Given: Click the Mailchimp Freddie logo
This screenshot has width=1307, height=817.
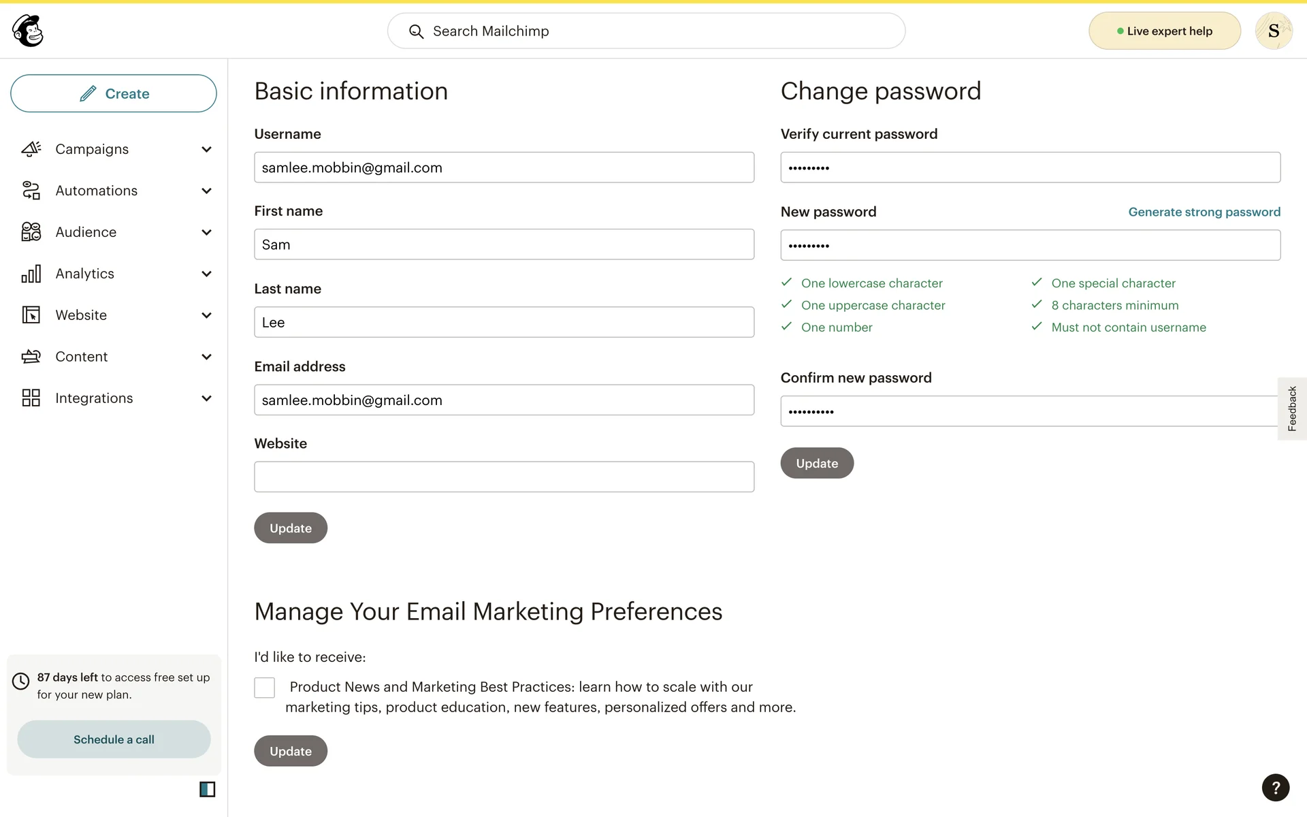Looking at the screenshot, I should (28, 31).
